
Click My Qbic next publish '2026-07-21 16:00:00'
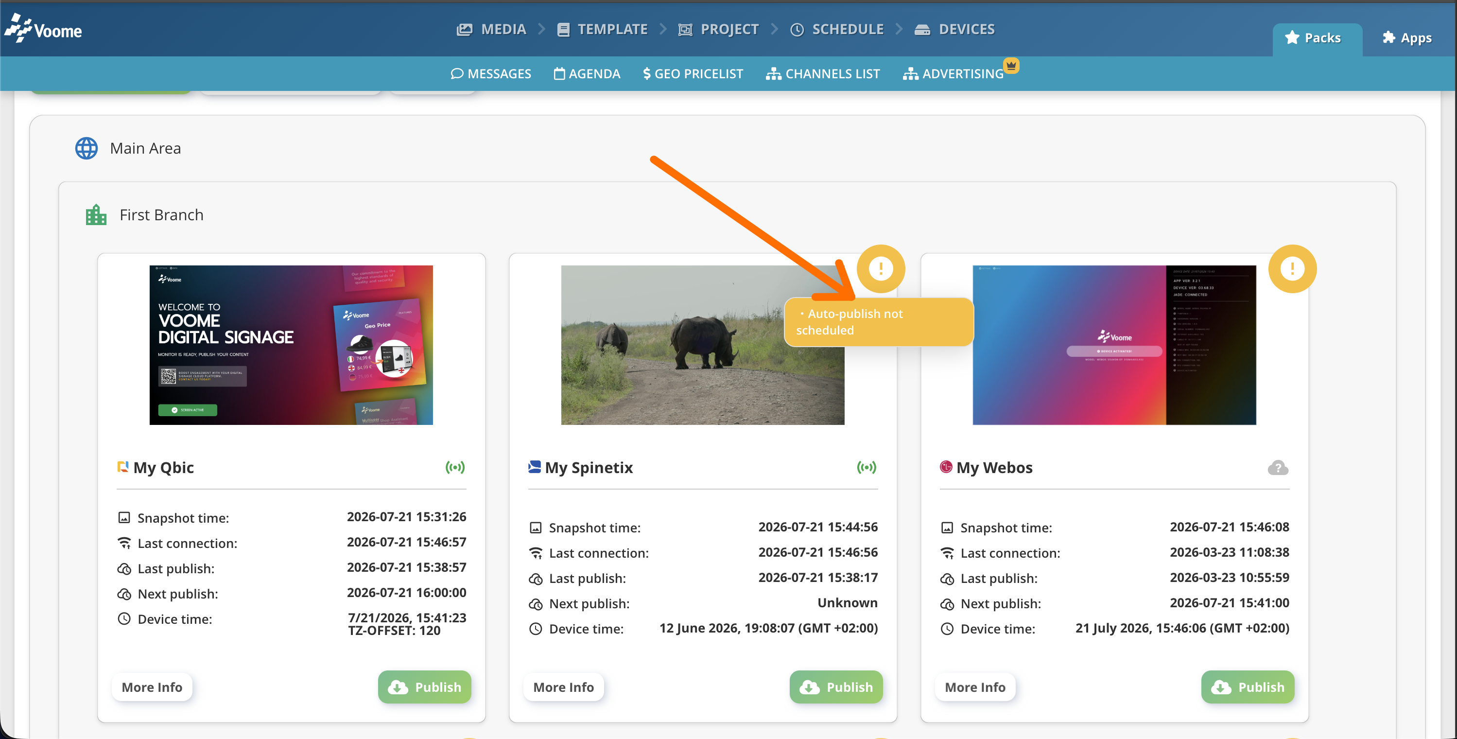pyautogui.click(x=406, y=593)
